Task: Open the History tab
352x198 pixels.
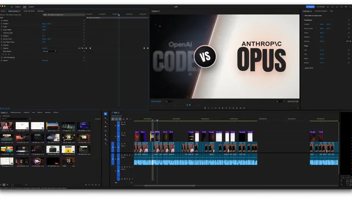Action: [x=56, y=112]
